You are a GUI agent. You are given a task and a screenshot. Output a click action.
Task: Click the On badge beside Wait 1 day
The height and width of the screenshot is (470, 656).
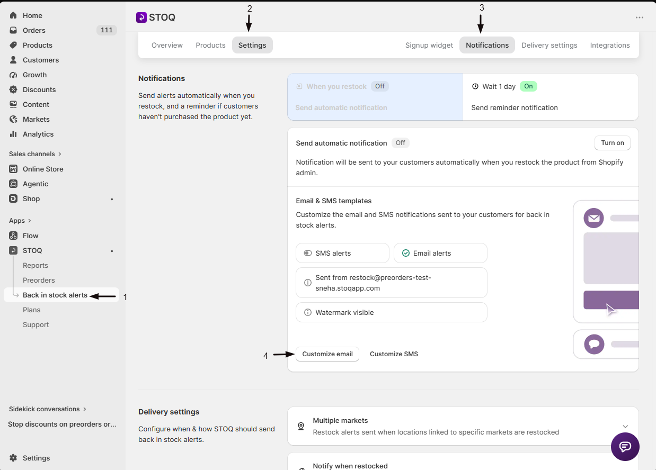coord(528,86)
